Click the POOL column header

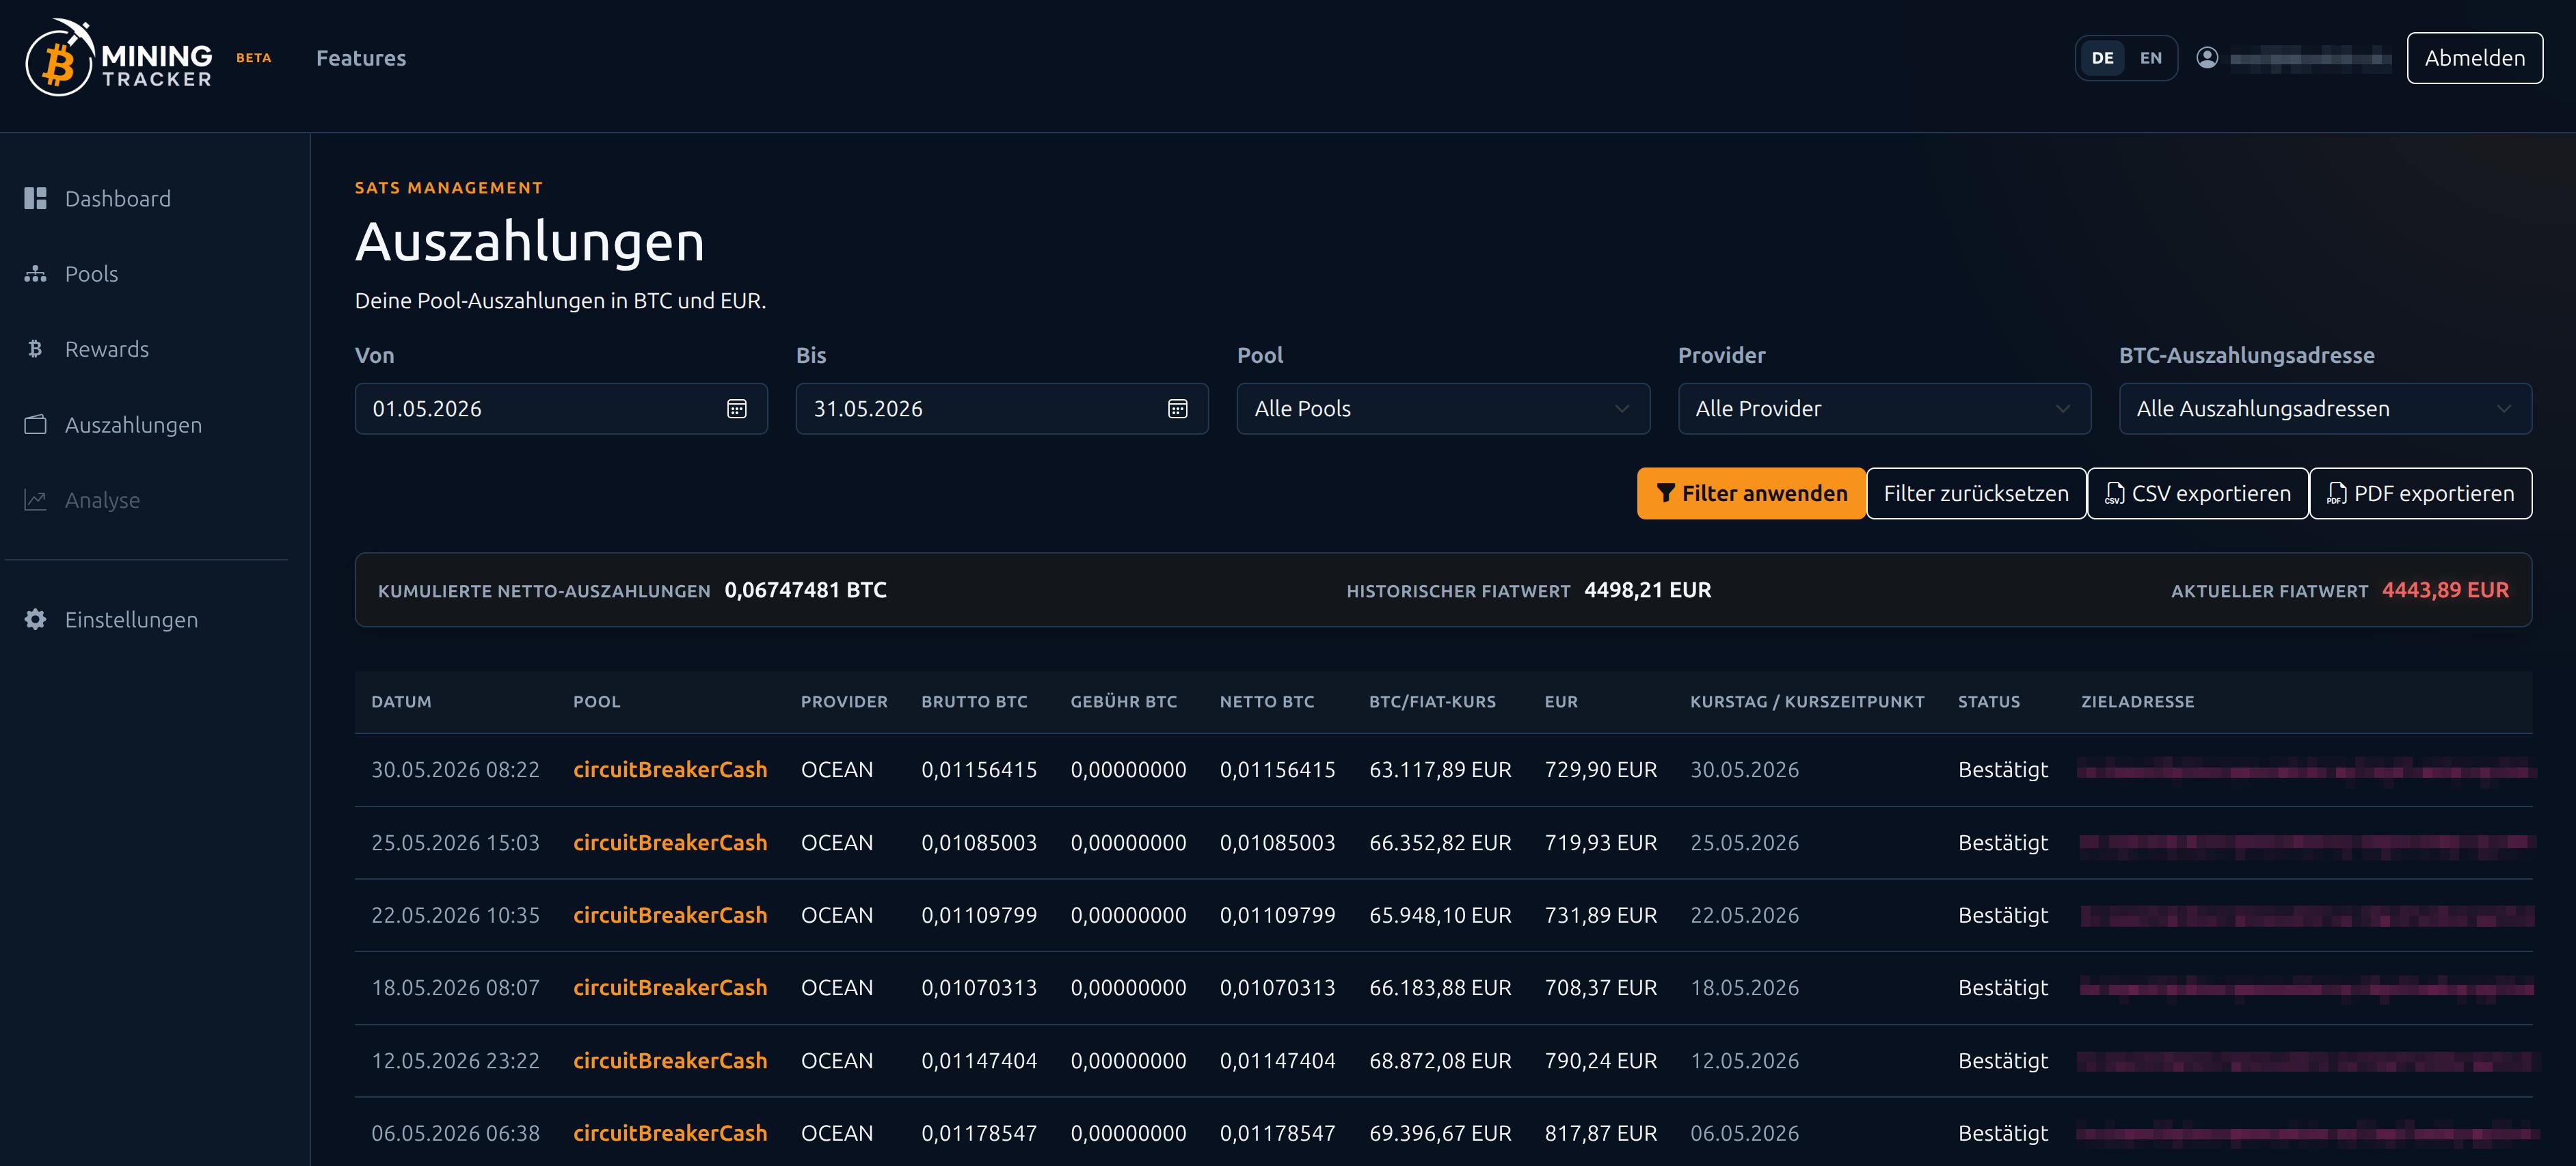pos(597,701)
